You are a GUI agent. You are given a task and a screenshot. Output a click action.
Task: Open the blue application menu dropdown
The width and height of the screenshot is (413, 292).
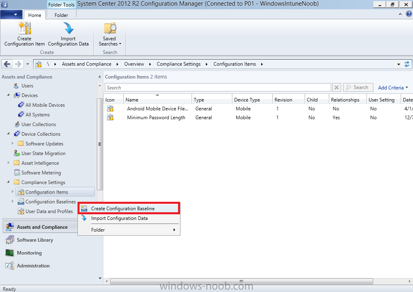pyautogui.click(x=11, y=14)
